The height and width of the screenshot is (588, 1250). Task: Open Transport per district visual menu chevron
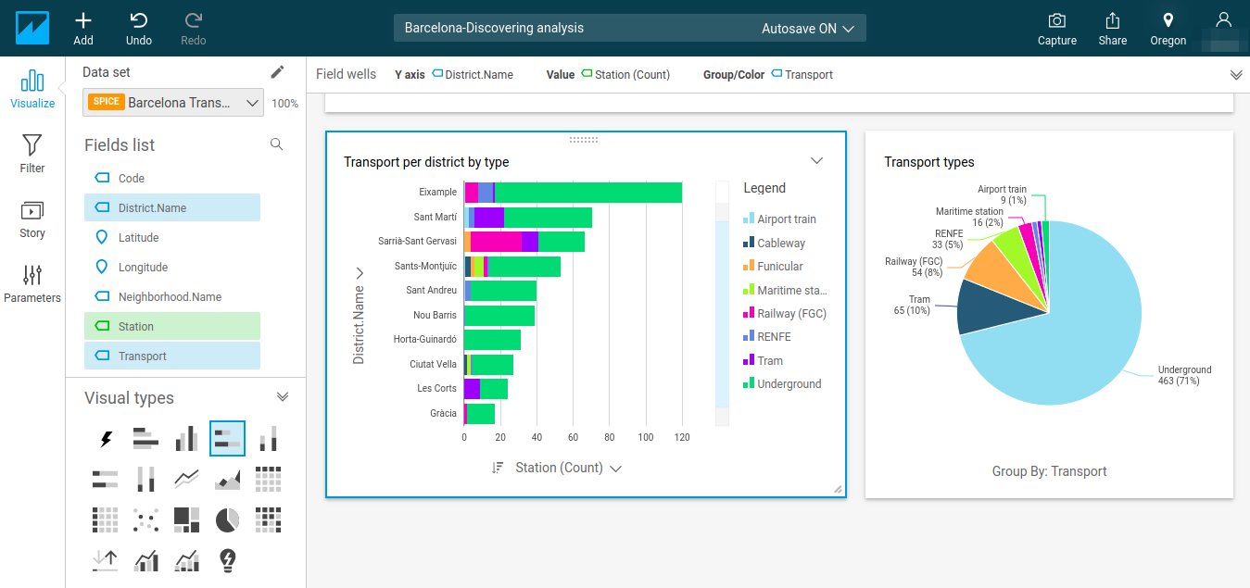tap(816, 160)
